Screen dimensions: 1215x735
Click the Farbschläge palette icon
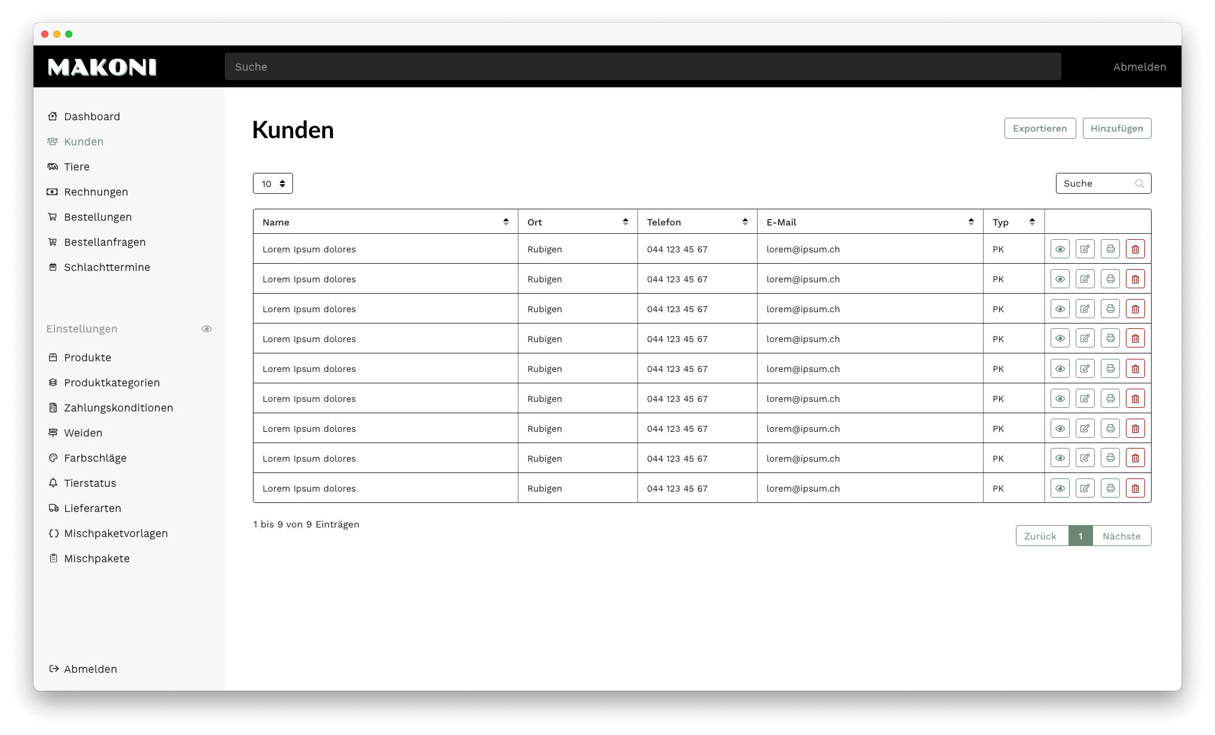[x=53, y=458]
